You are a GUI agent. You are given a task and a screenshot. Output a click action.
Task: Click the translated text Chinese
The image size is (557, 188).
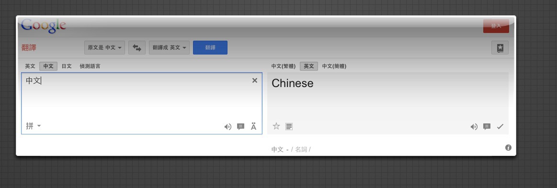pyautogui.click(x=292, y=83)
